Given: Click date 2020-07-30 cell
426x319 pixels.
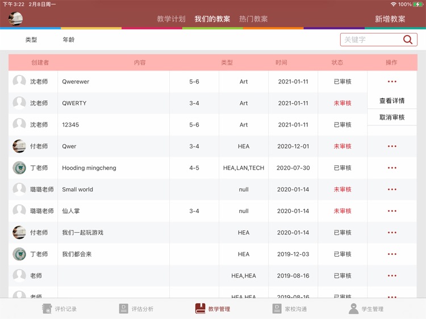Looking at the screenshot, I should pos(293,168).
